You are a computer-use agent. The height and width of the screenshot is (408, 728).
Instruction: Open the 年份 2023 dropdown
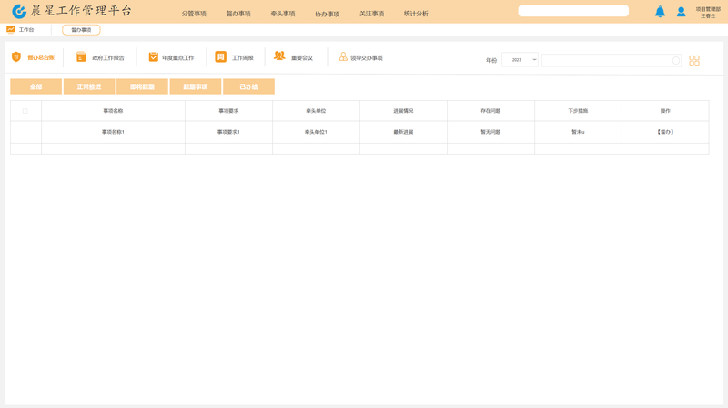(520, 60)
